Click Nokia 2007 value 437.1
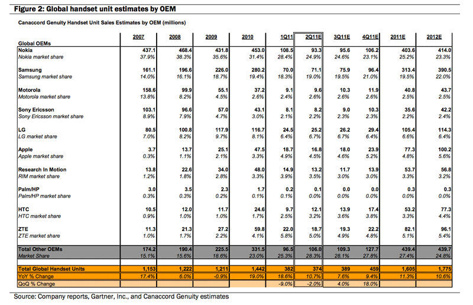Viewport: 473px width, 305px height. (x=149, y=50)
